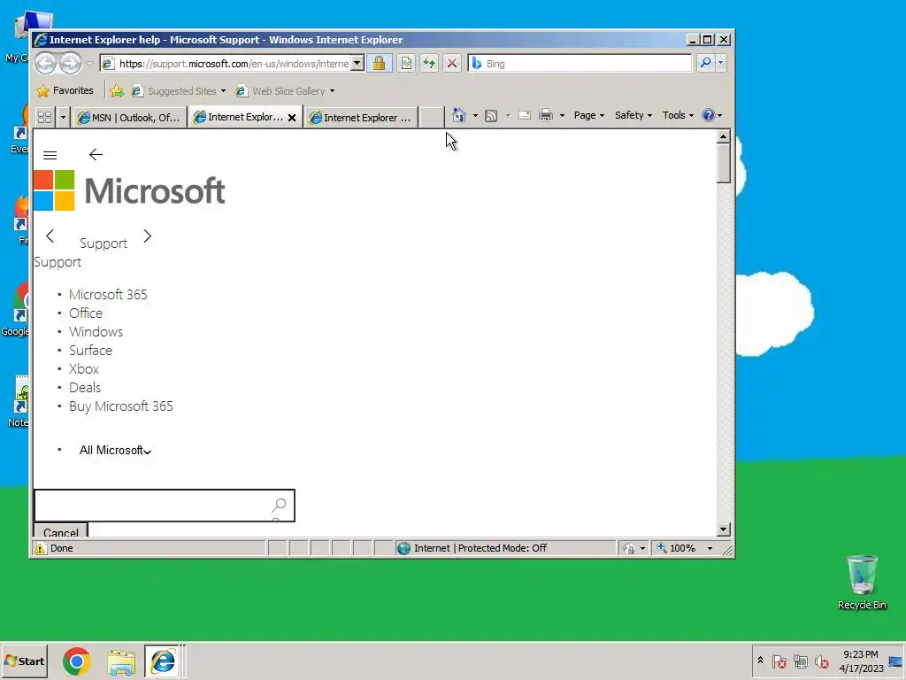Click the taskbar clock
Image resolution: width=906 pixels, height=680 pixels.
pos(861,661)
